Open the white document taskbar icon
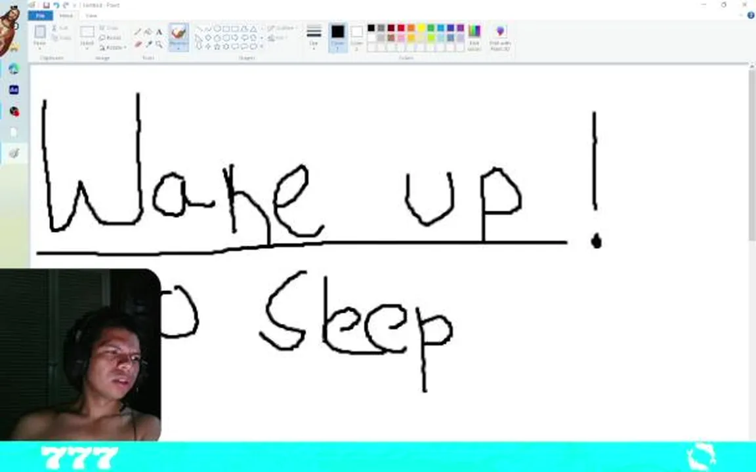 pos(14,132)
